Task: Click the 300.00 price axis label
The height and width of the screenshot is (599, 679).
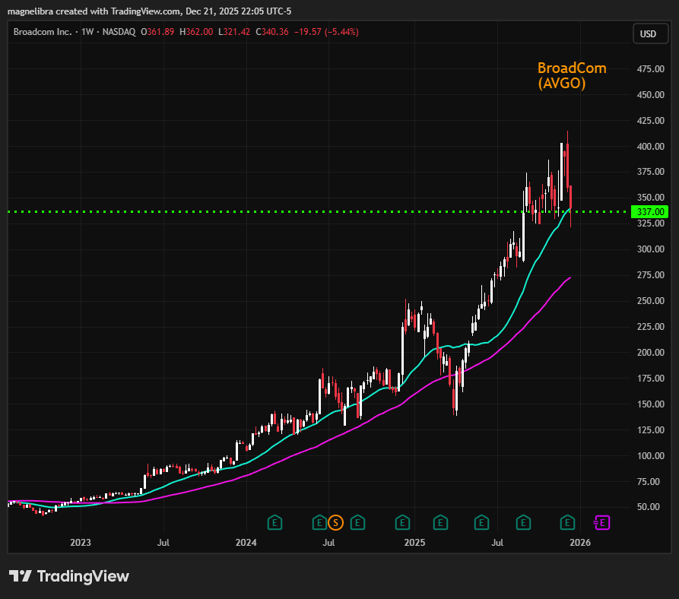Action: click(650, 249)
